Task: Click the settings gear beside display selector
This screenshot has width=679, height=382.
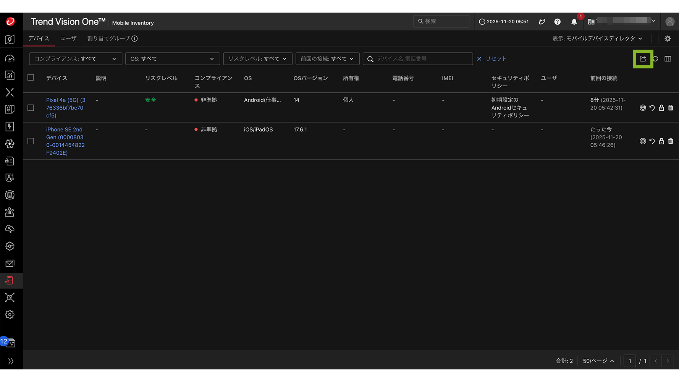Action: tap(668, 39)
